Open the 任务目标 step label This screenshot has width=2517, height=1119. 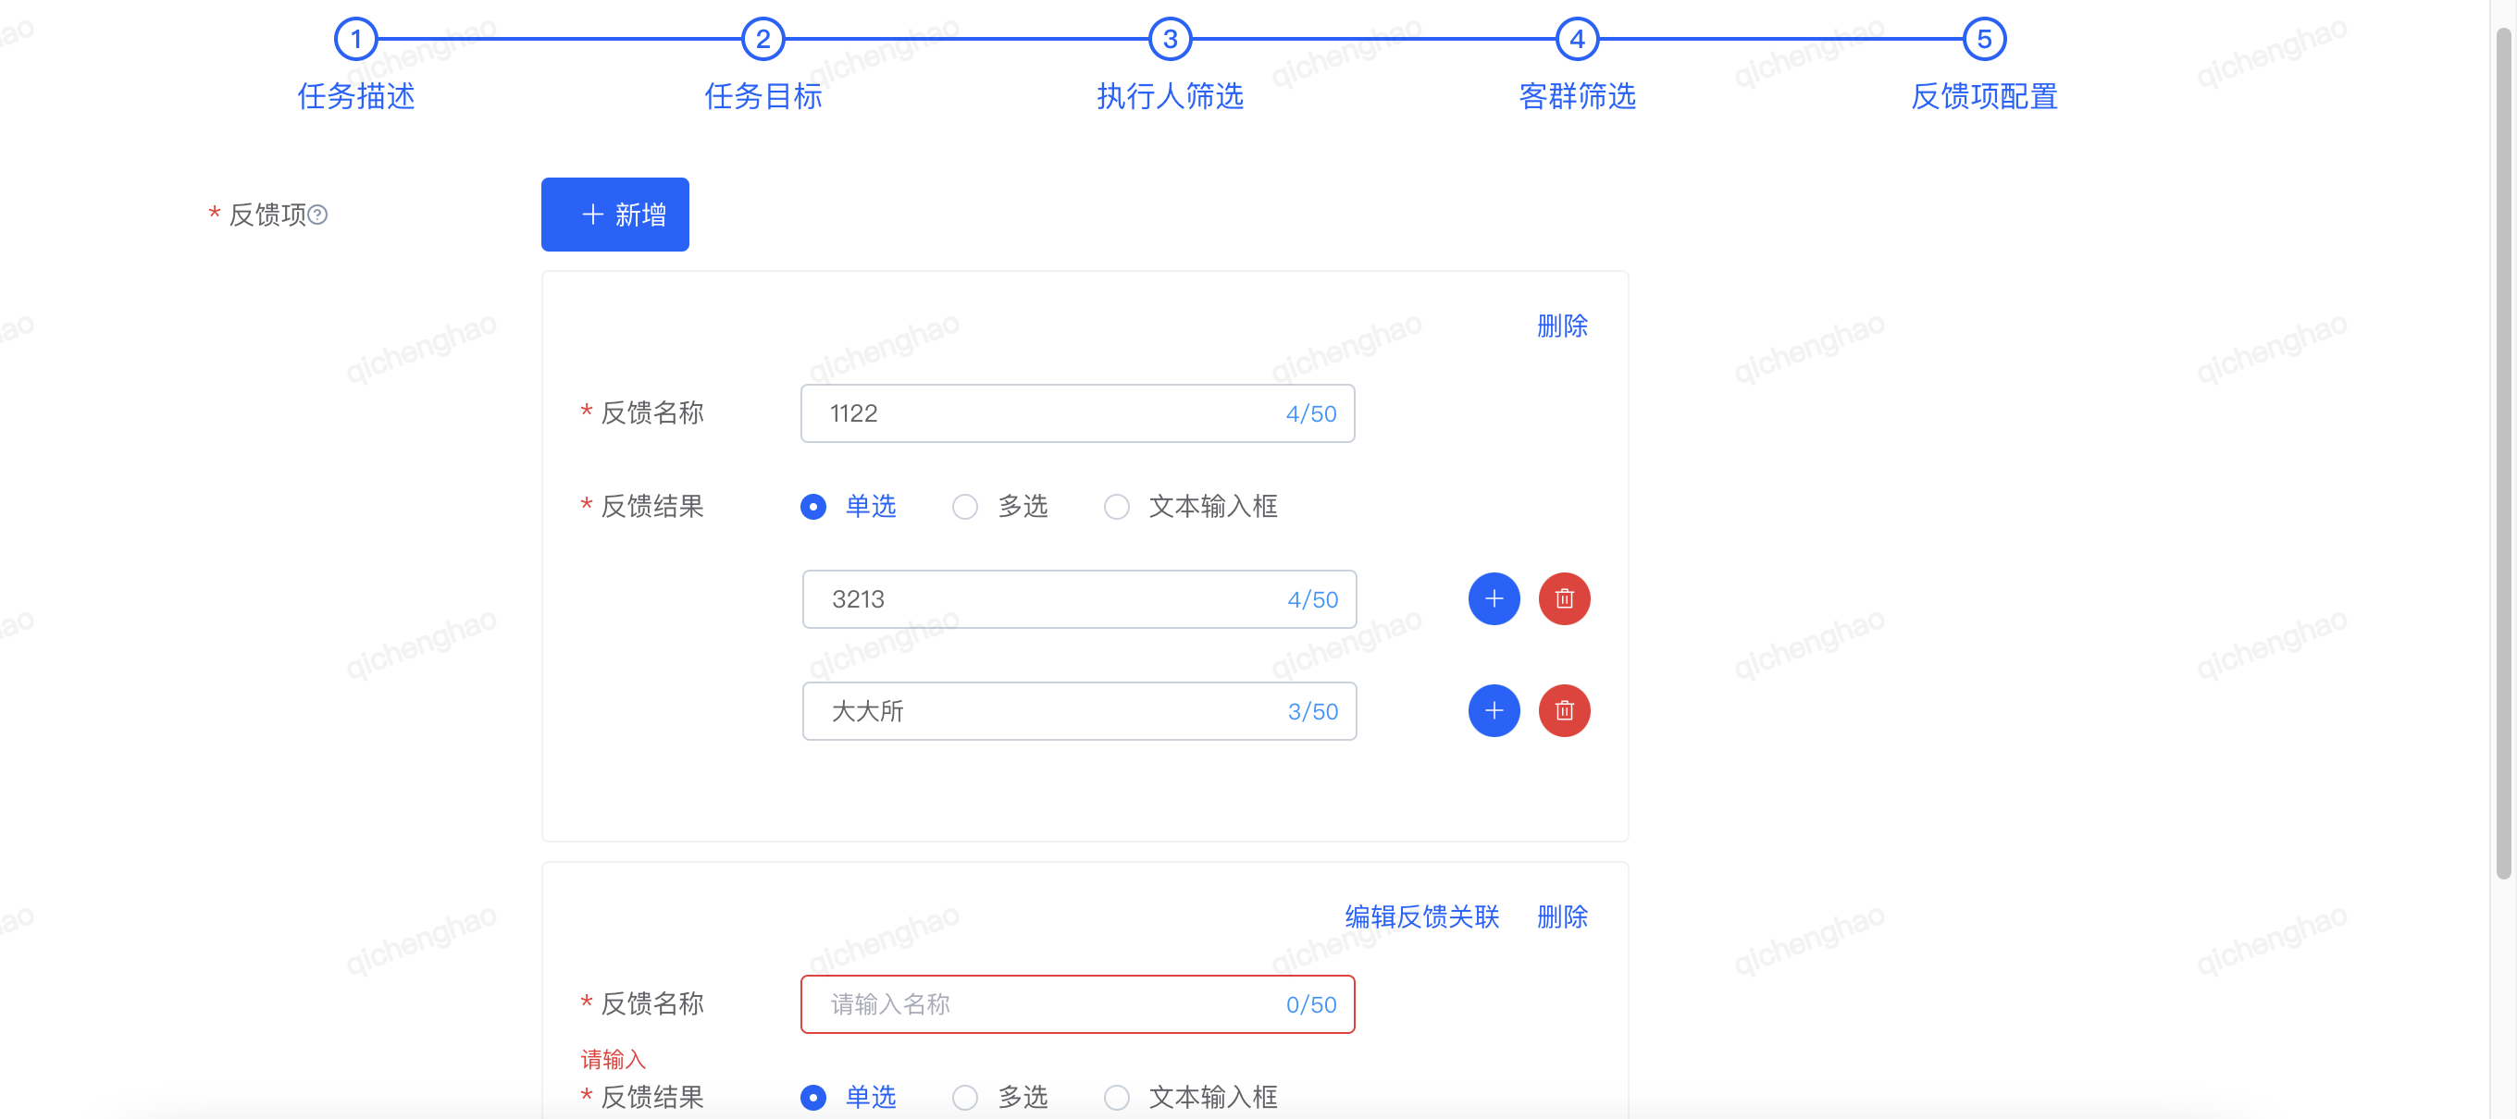tap(763, 95)
